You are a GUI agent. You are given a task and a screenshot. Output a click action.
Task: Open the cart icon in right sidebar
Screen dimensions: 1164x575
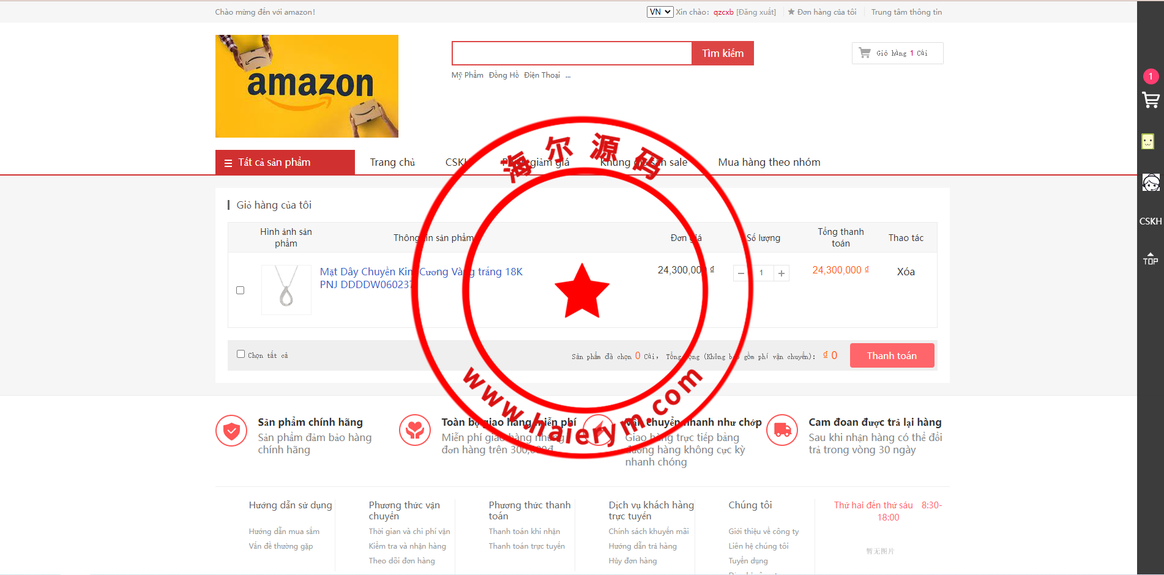(x=1151, y=100)
